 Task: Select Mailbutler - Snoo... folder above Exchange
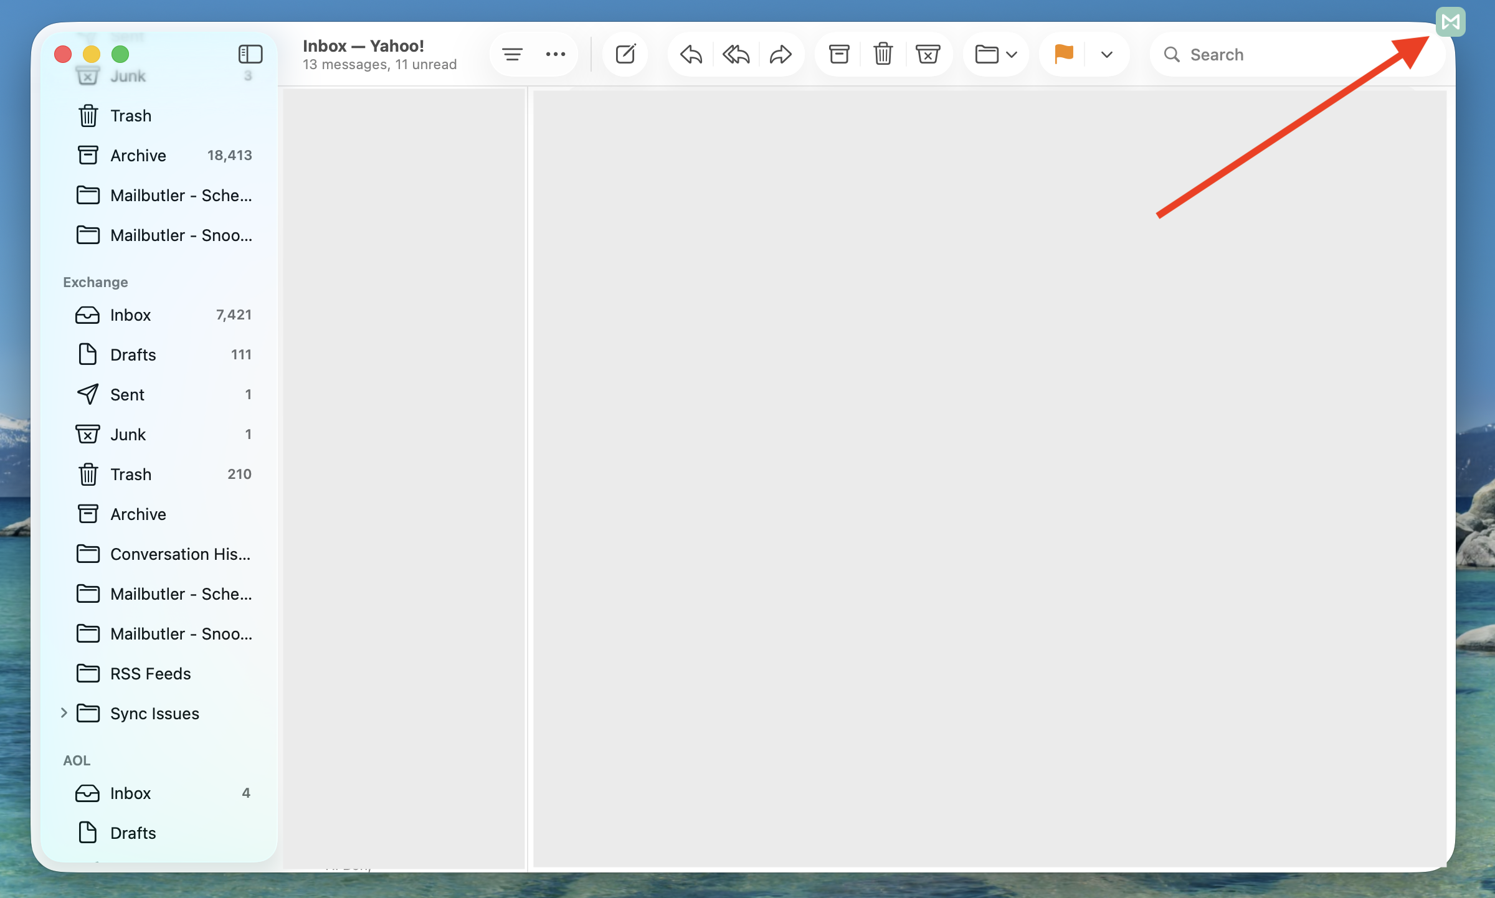click(159, 235)
